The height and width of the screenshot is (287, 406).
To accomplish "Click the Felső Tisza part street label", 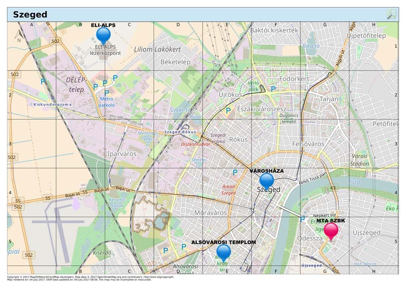I will click(x=313, y=178).
